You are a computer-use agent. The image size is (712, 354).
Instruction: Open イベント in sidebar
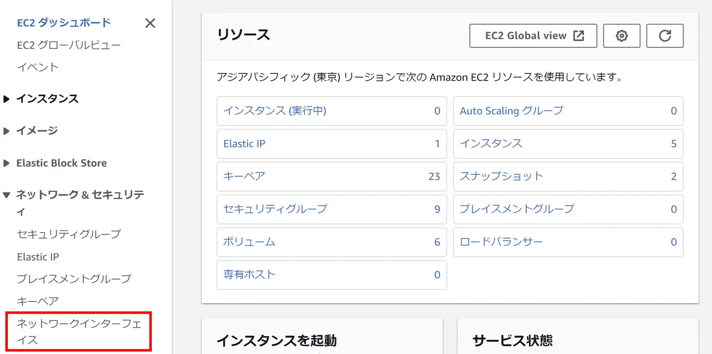(x=38, y=67)
